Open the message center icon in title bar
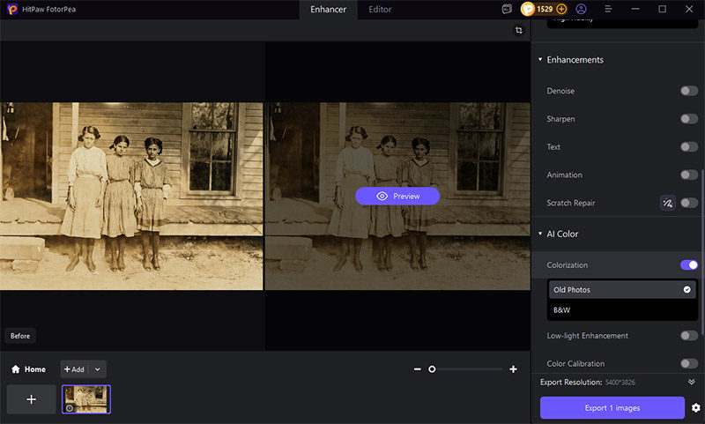705x424 pixels. coord(507,9)
